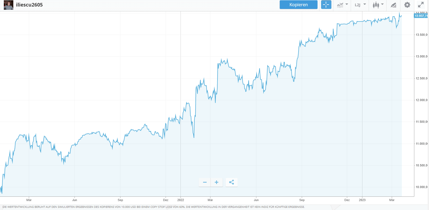The height and width of the screenshot is (210, 429).
Task: Toggle the crosshair cursor tool
Action: 326,5
